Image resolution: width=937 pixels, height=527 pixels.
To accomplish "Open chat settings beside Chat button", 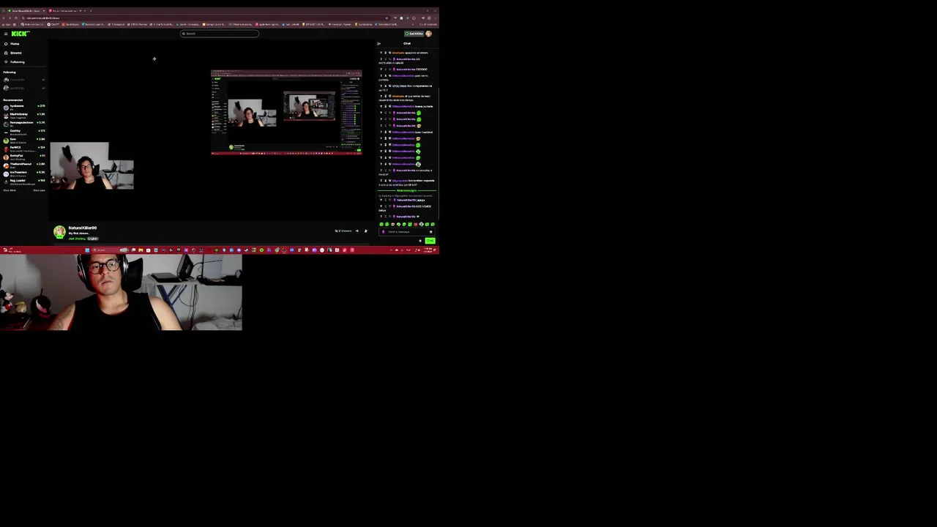I will pos(420,241).
